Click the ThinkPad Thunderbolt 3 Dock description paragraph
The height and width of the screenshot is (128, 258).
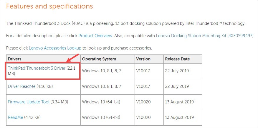126,23
